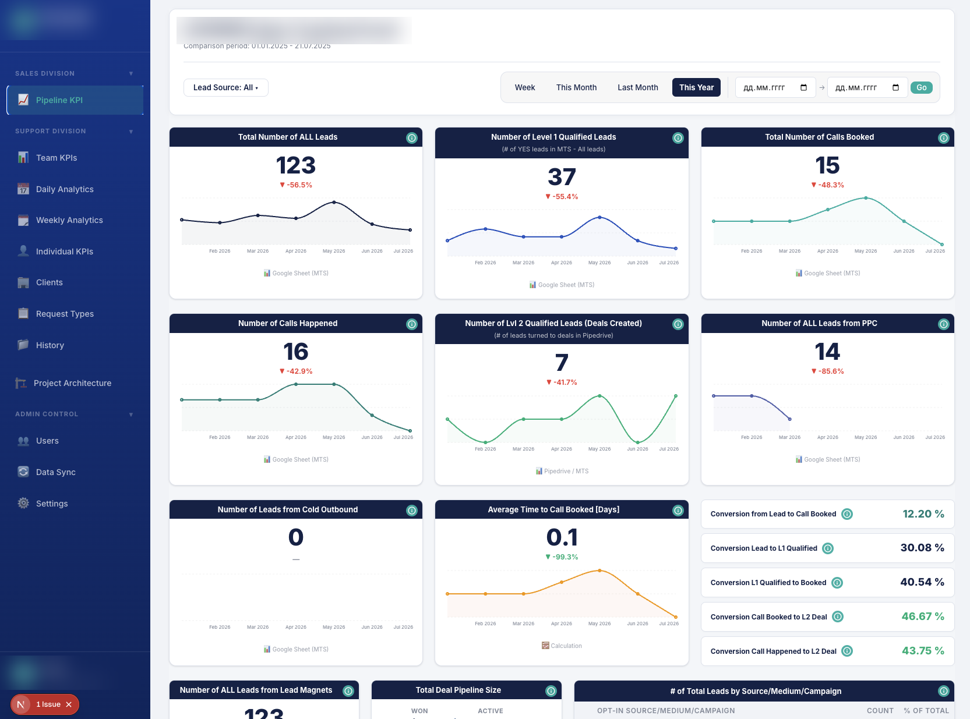Click the Go button
The width and height of the screenshot is (970, 719).
922,88
